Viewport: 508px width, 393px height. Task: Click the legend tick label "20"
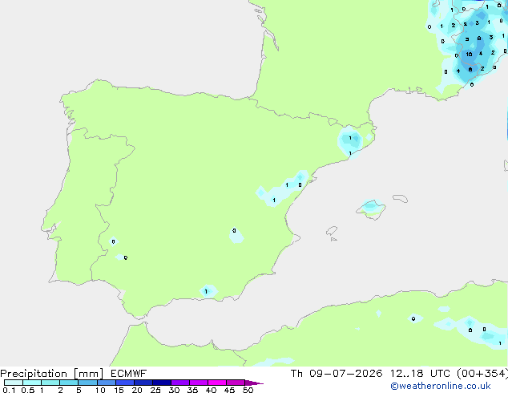coord(137,390)
